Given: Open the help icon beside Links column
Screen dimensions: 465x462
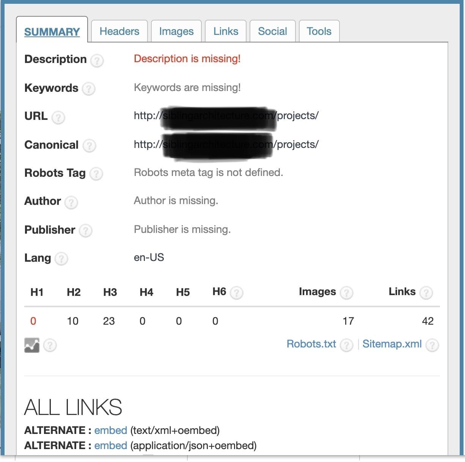Looking at the screenshot, I should [x=426, y=293].
